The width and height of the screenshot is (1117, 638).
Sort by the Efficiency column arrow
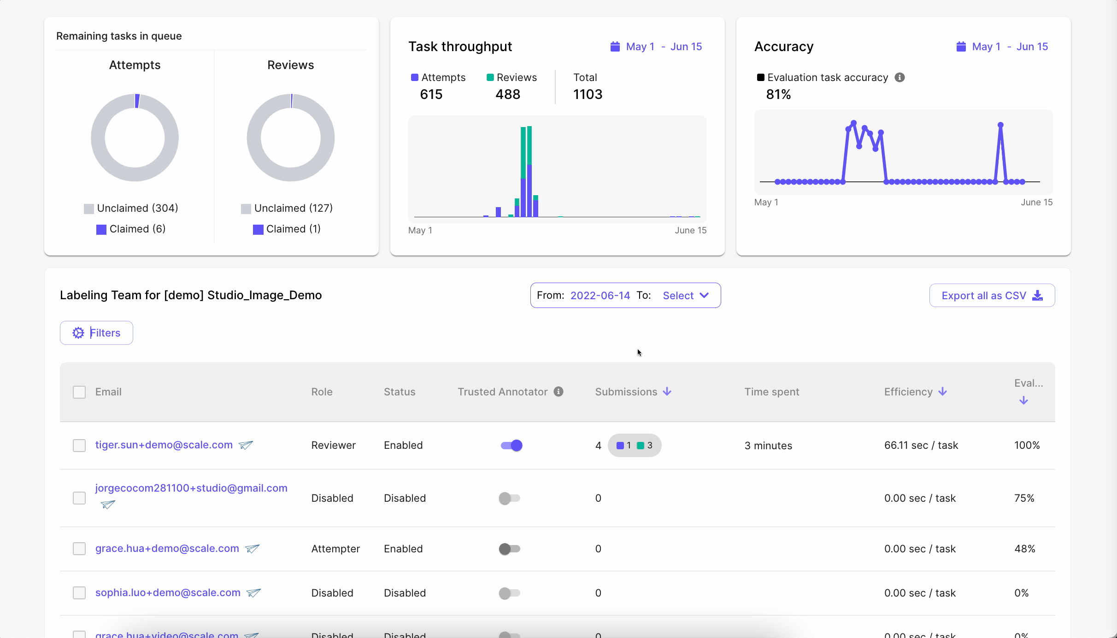[942, 392]
